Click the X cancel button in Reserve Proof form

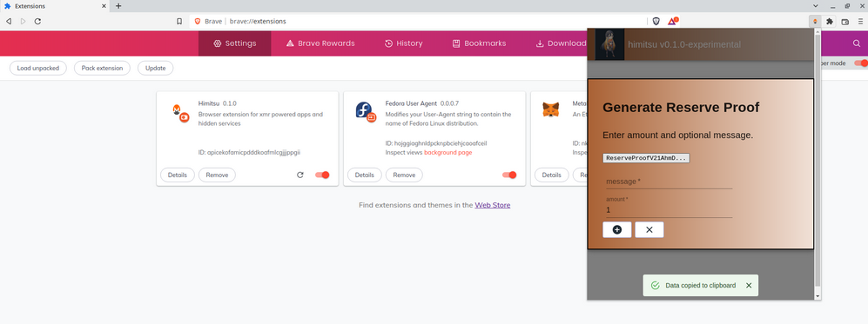[x=649, y=229]
